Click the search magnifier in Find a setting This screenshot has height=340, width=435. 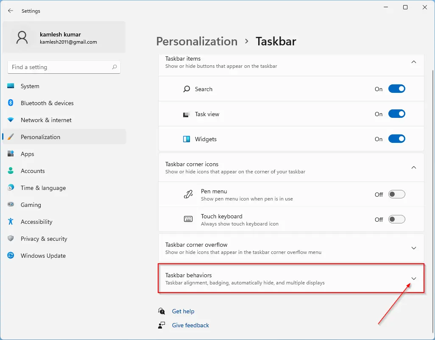point(114,67)
